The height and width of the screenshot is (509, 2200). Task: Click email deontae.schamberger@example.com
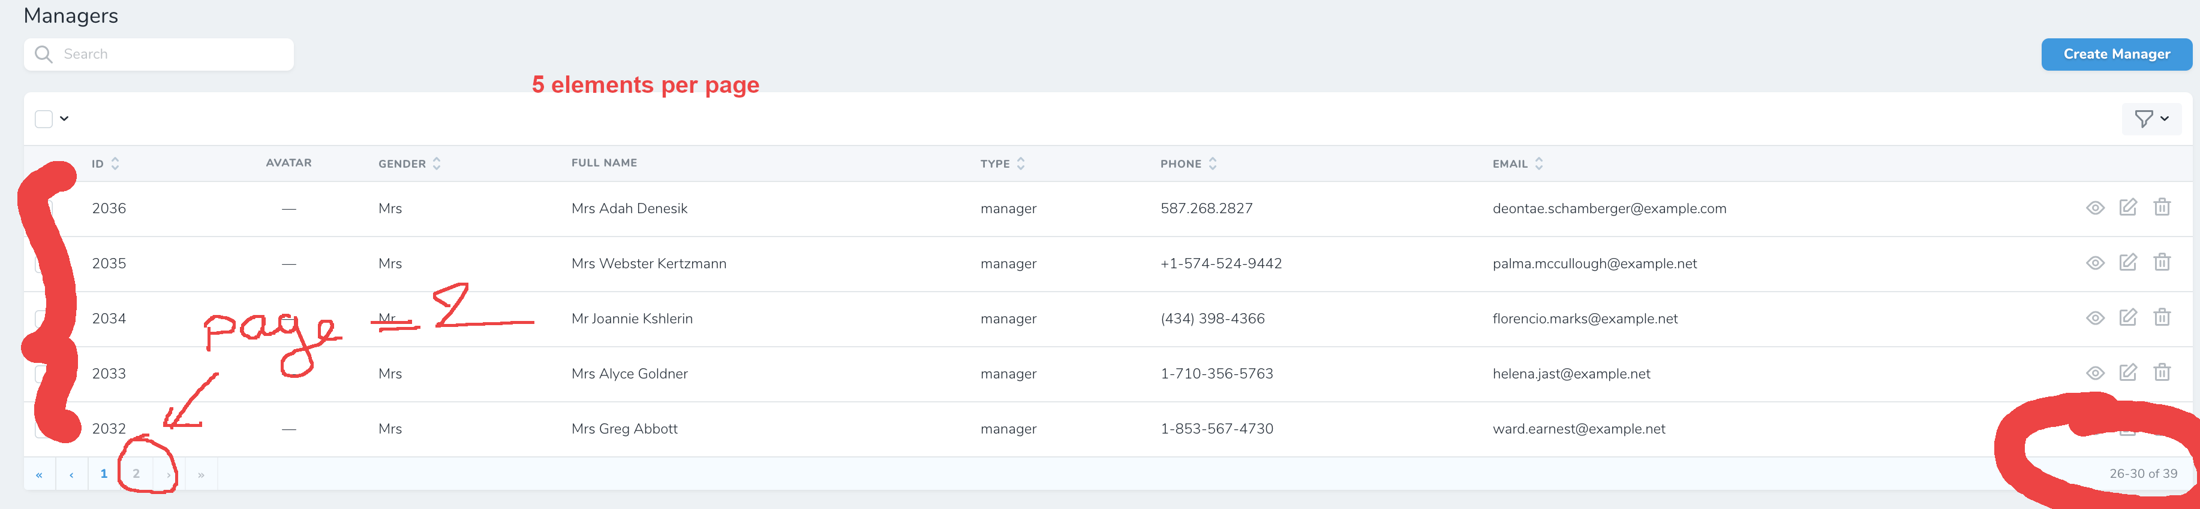pos(1609,208)
